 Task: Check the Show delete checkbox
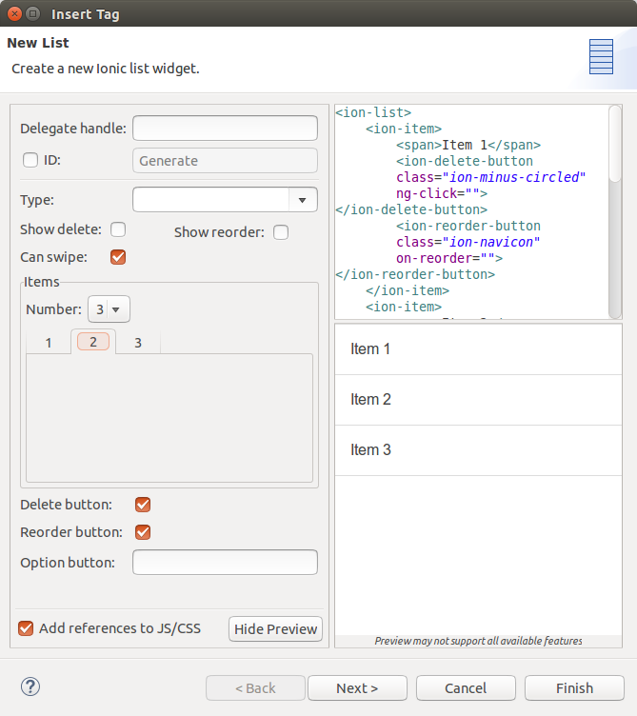click(118, 229)
